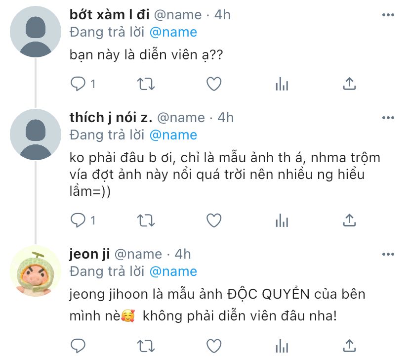Screen dimensions: 409x360
Task: Share the tweet by bớt xàm l đi
Action: (x=349, y=84)
